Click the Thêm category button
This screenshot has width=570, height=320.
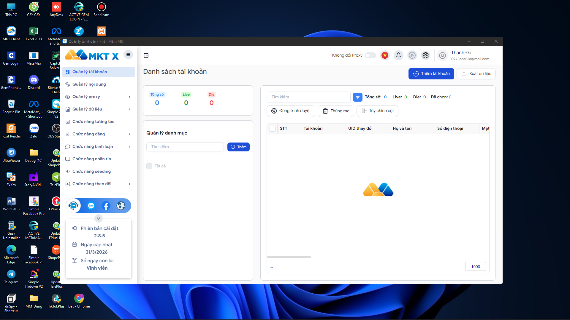click(238, 147)
